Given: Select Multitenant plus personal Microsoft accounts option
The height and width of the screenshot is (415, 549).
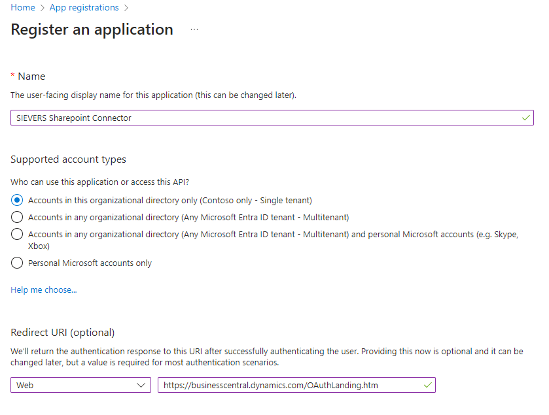Looking at the screenshot, I should coord(16,234).
